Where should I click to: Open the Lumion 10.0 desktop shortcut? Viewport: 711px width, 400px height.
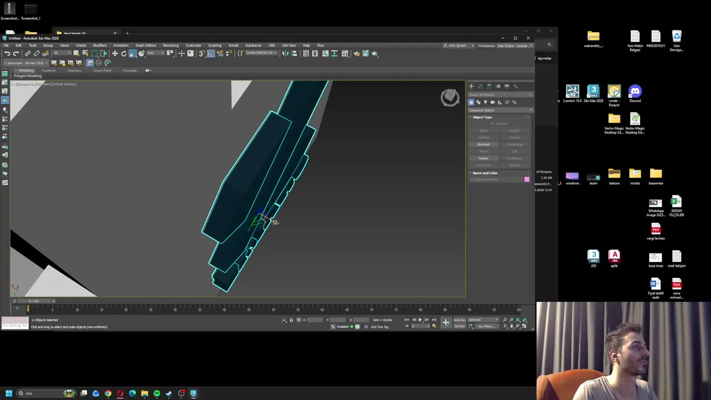[x=572, y=93]
